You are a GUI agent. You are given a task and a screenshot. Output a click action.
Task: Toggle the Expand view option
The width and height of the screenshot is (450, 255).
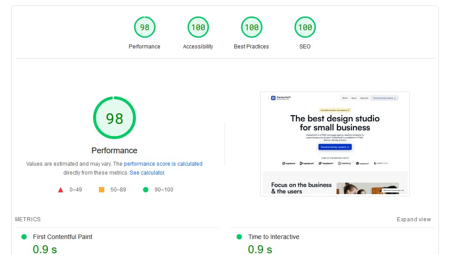coord(414,219)
